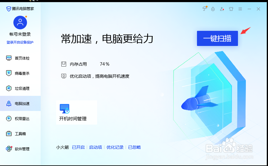The height and width of the screenshot is (166, 268).
Task: Open 软件管理 in the sidebar
Action: (x=20, y=149)
